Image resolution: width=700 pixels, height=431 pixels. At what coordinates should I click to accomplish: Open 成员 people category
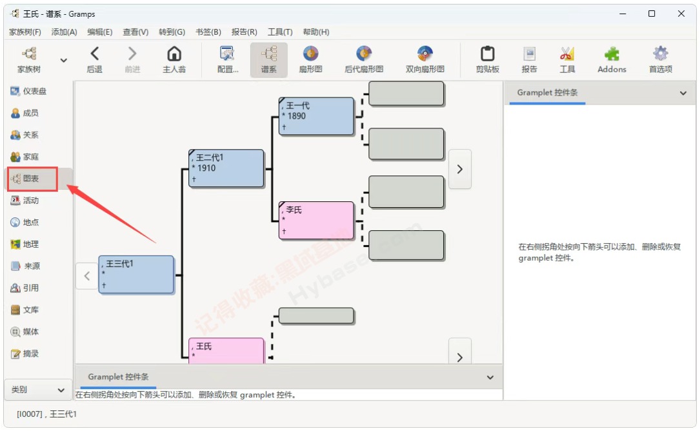pos(25,113)
